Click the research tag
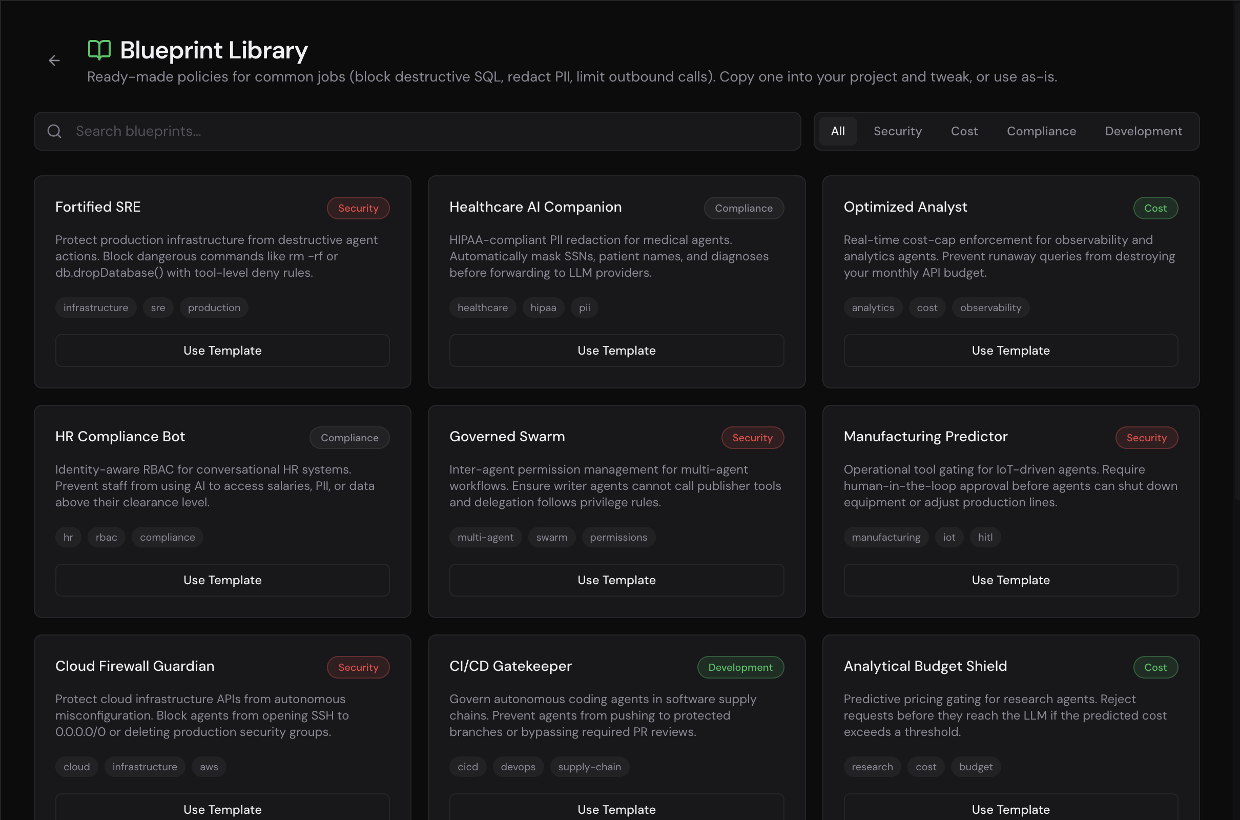The width and height of the screenshot is (1240, 820). (x=872, y=767)
